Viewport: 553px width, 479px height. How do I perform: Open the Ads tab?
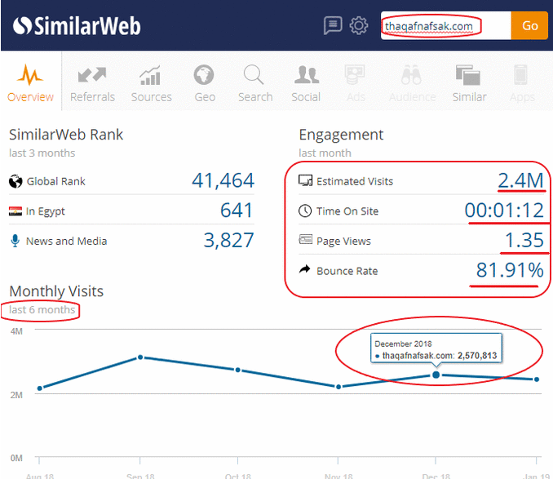coord(356,83)
